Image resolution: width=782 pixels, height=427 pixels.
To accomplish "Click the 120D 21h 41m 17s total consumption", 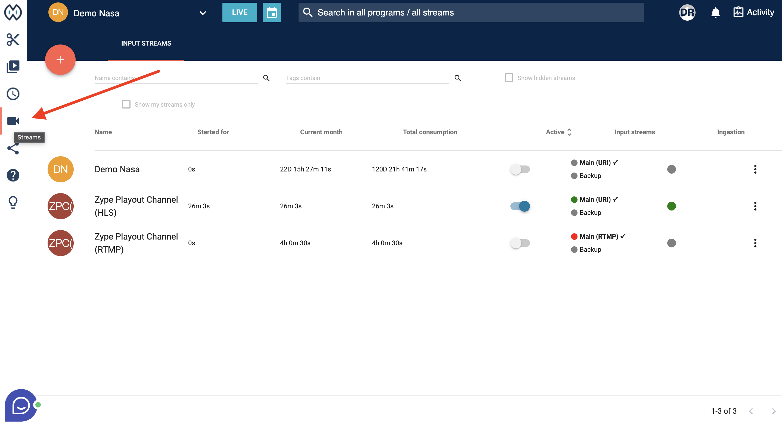I will click(399, 169).
